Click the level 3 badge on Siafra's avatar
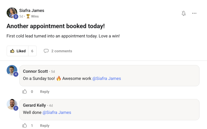207x129 pixels. point(16,16)
